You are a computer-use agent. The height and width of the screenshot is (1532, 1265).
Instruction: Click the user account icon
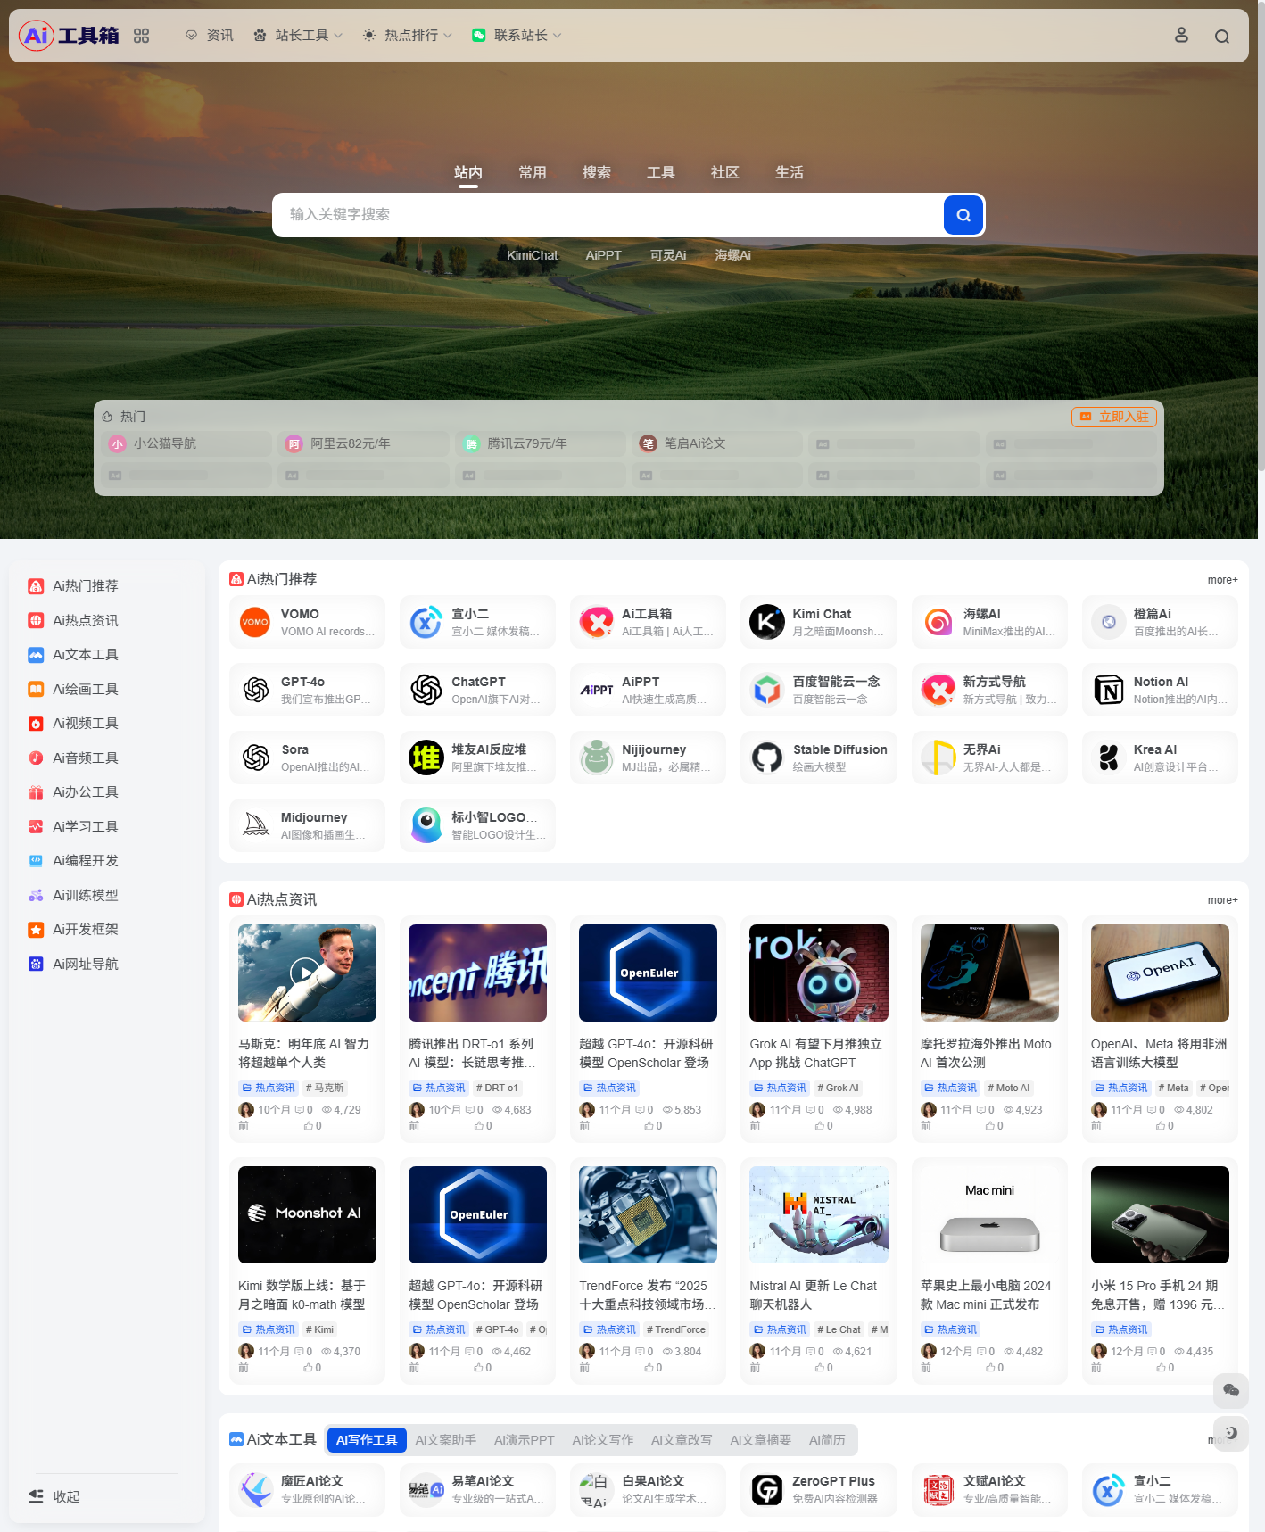pos(1181,36)
